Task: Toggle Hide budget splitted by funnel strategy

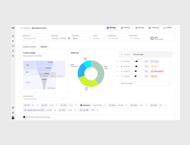Action: 25,117
